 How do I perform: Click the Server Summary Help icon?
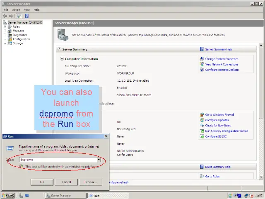pyautogui.click(x=202, y=49)
